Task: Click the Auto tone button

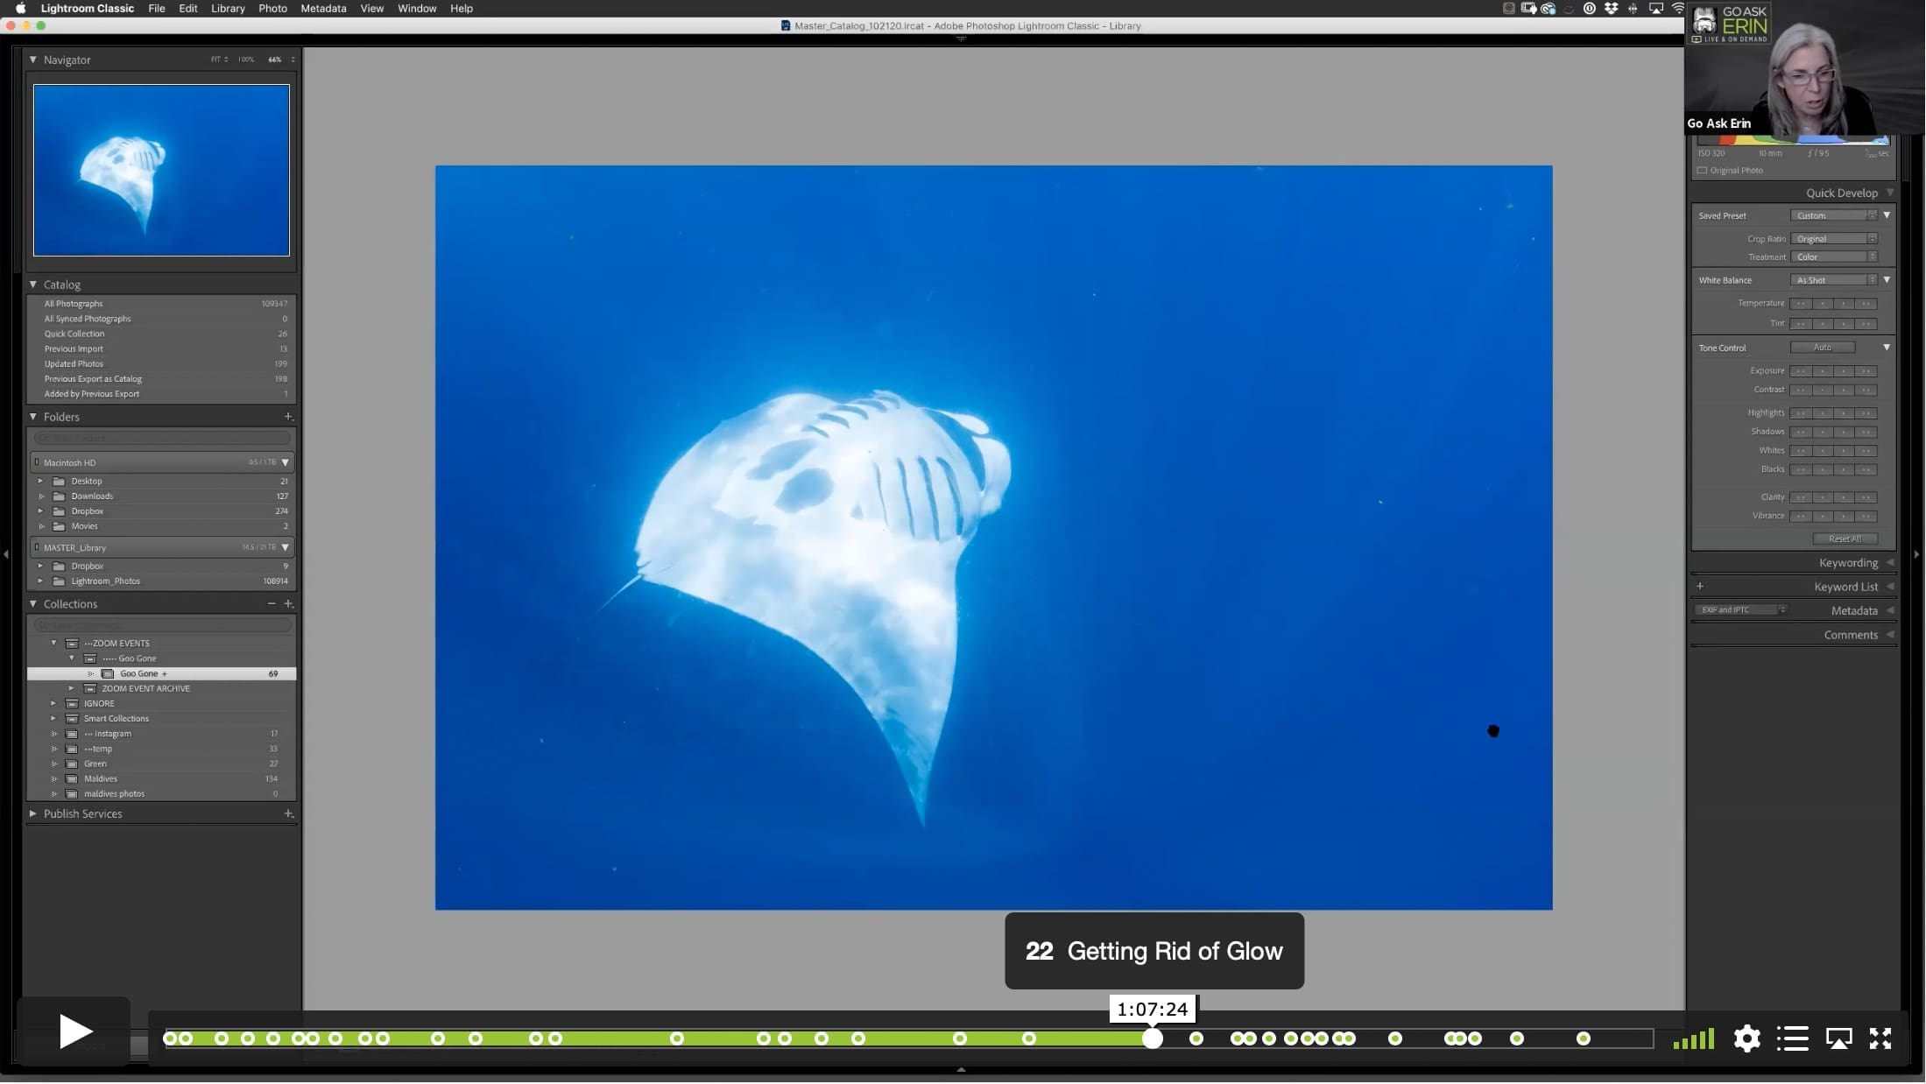Action: [x=1822, y=348]
